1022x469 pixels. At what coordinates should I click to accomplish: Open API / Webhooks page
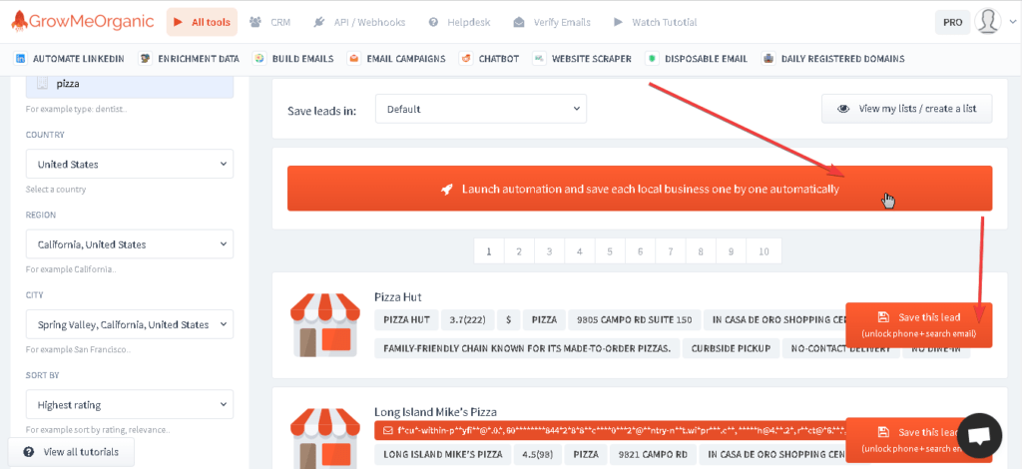click(x=359, y=22)
